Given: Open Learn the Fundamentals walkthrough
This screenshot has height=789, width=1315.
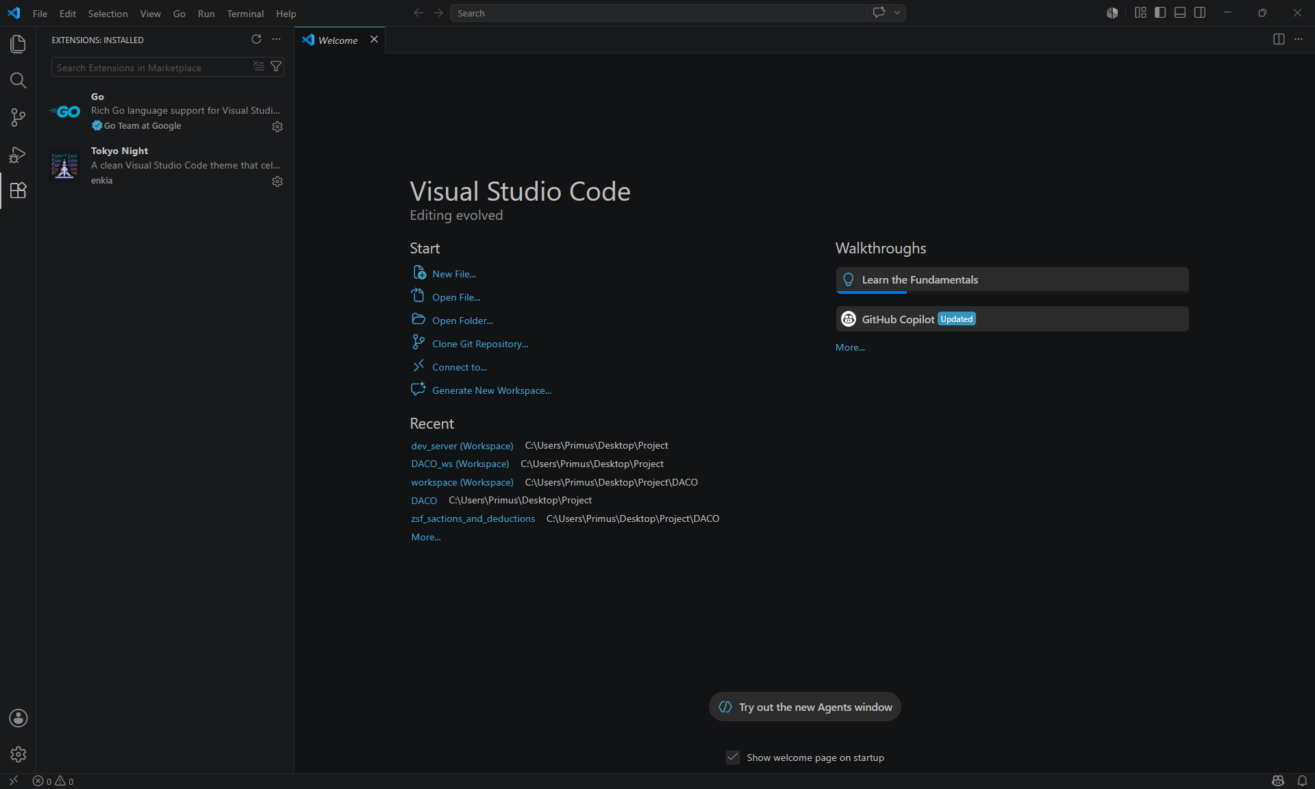Looking at the screenshot, I should tap(1012, 280).
